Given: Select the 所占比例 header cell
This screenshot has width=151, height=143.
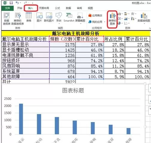Looking at the screenshot, I should pyautogui.click(x=114, y=39).
